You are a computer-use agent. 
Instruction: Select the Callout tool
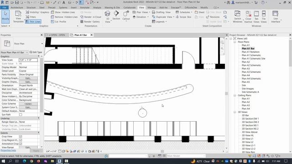click(x=126, y=16)
